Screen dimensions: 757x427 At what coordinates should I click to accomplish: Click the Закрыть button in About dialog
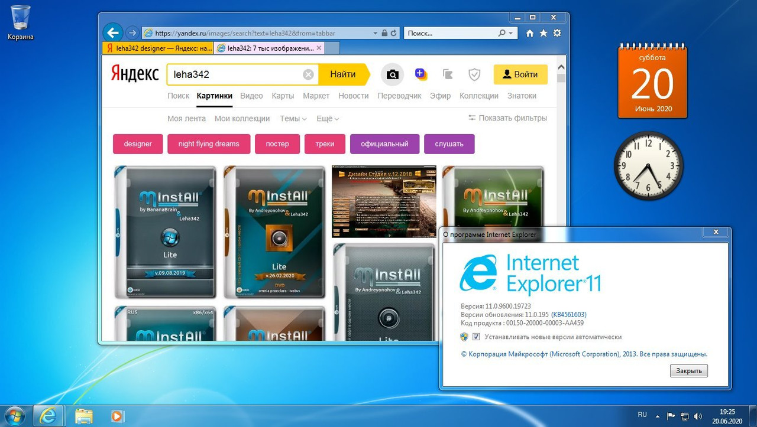689,371
